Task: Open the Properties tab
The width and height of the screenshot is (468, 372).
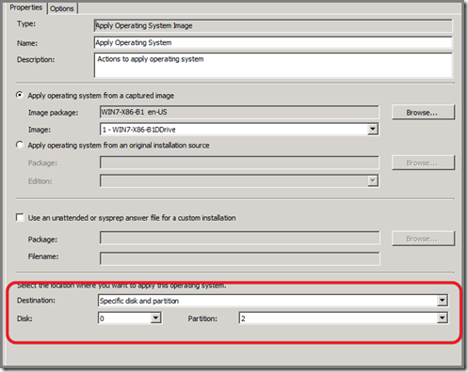Action: pos(26,8)
